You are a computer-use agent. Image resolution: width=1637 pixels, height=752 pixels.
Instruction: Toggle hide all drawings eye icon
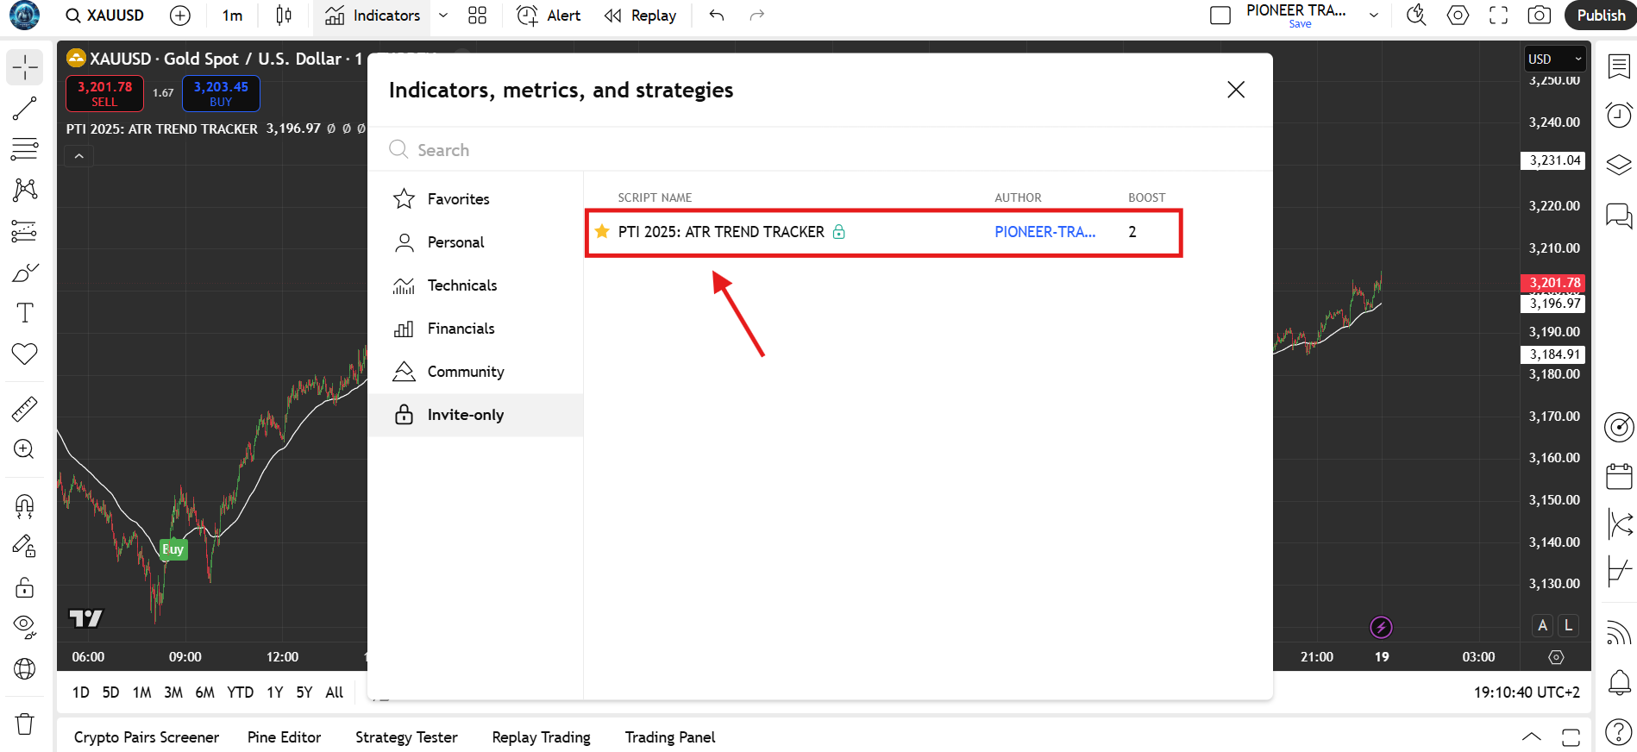coord(25,628)
